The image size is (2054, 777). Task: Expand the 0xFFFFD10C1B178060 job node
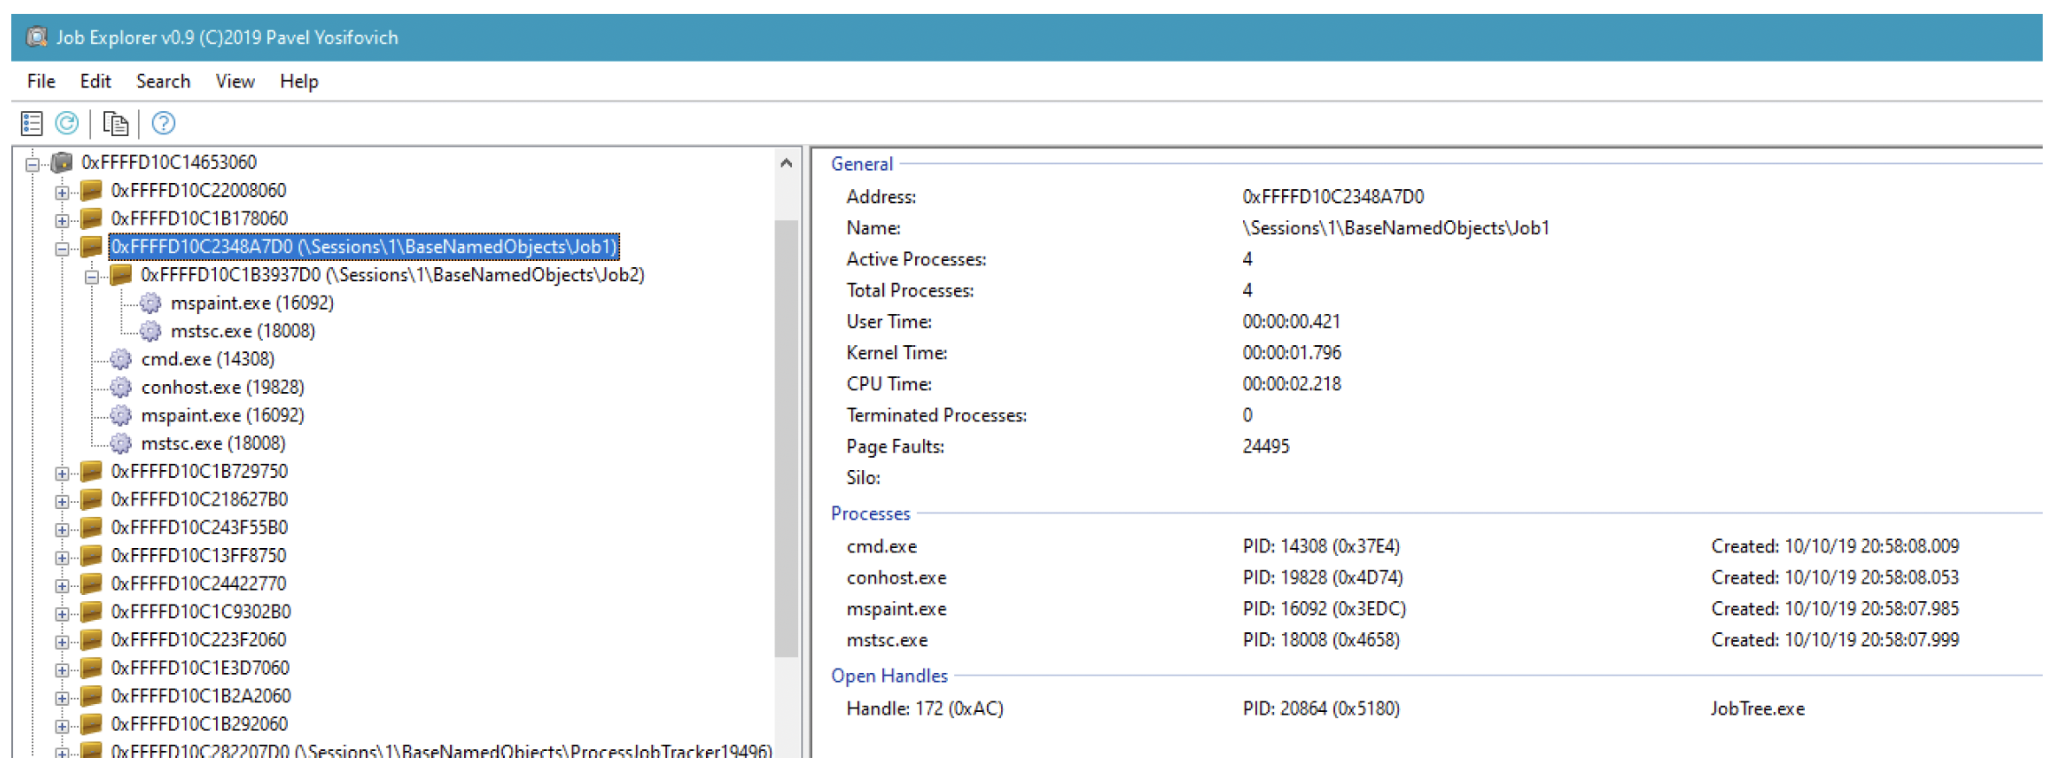click(62, 220)
